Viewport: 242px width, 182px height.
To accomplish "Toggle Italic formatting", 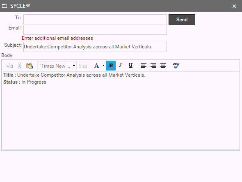I will [x=120, y=66].
